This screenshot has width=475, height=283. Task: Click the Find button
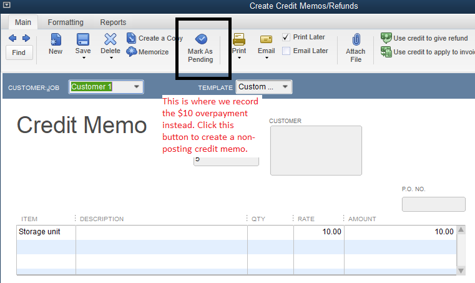click(x=19, y=52)
